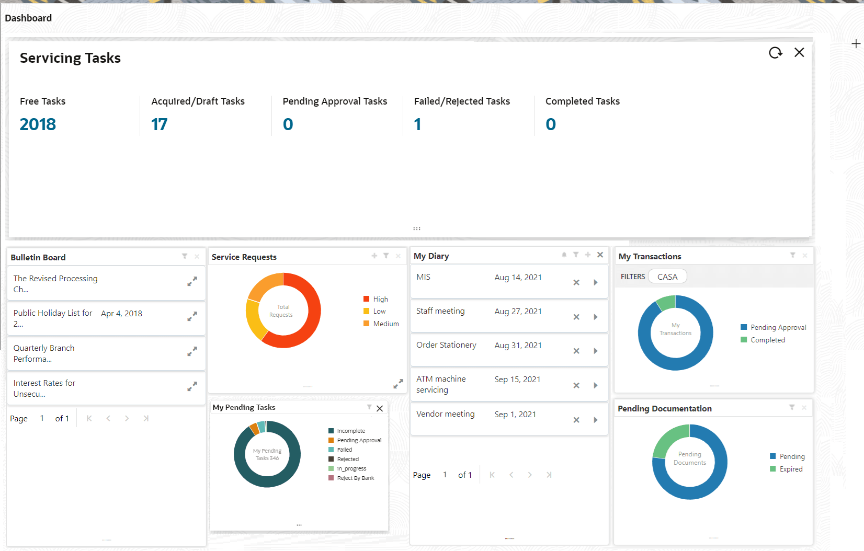Add a new Service Request
This screenshot has height=551, width=864.
click(x=374, y=256)
